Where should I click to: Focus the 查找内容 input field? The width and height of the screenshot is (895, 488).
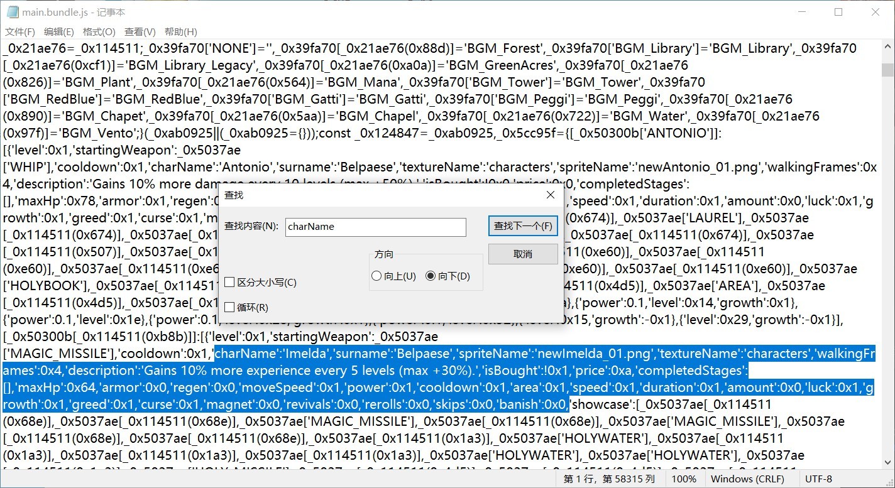[376, 227]
